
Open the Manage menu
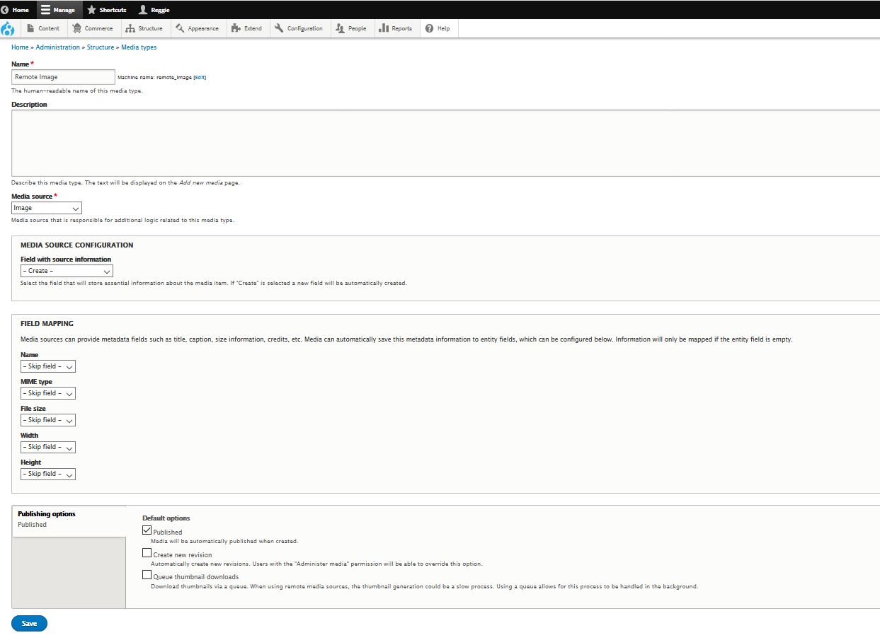(59, 9)
